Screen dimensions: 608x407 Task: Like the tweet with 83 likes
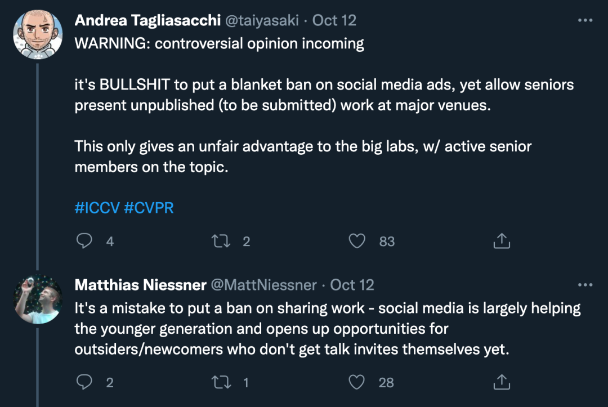357,241
